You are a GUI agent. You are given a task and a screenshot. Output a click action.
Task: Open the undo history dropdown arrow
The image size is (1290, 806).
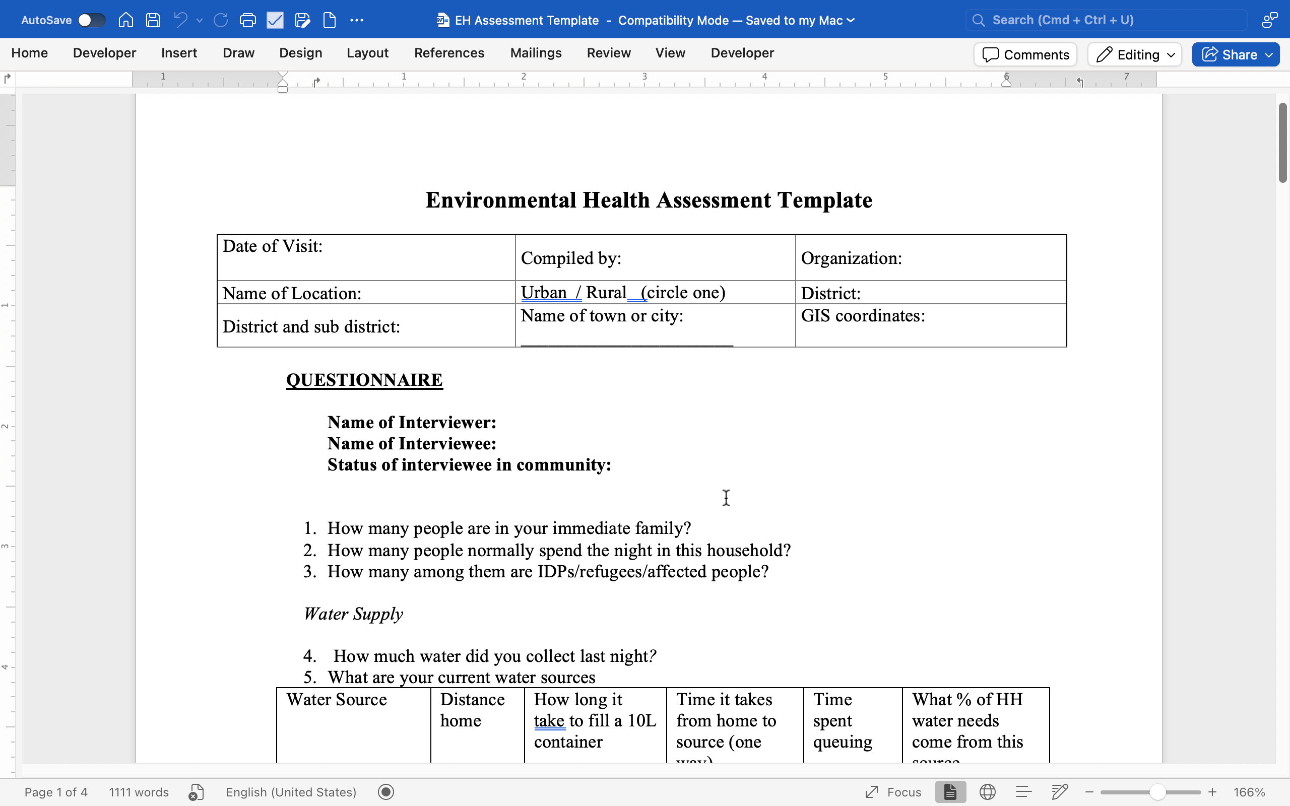point(200,20)
